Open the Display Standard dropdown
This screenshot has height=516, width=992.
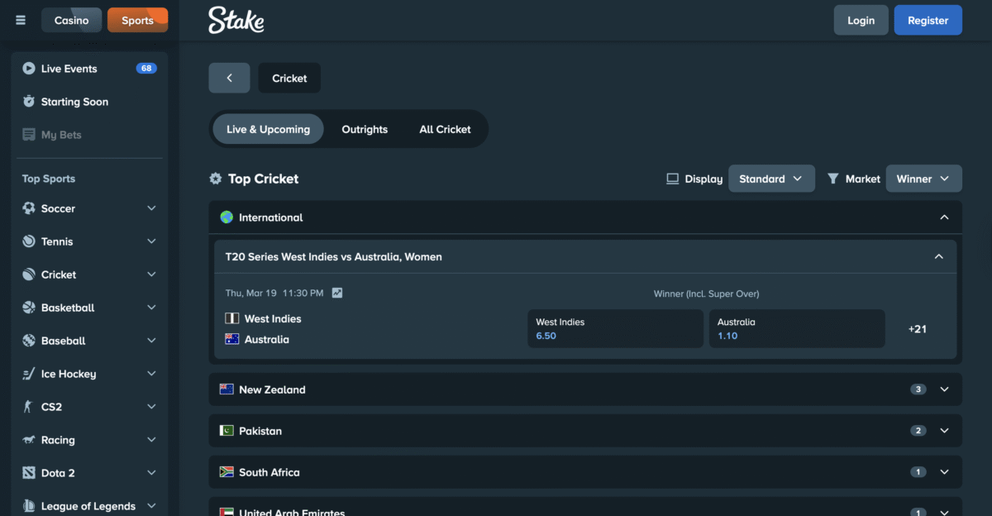tap(771, 179)
